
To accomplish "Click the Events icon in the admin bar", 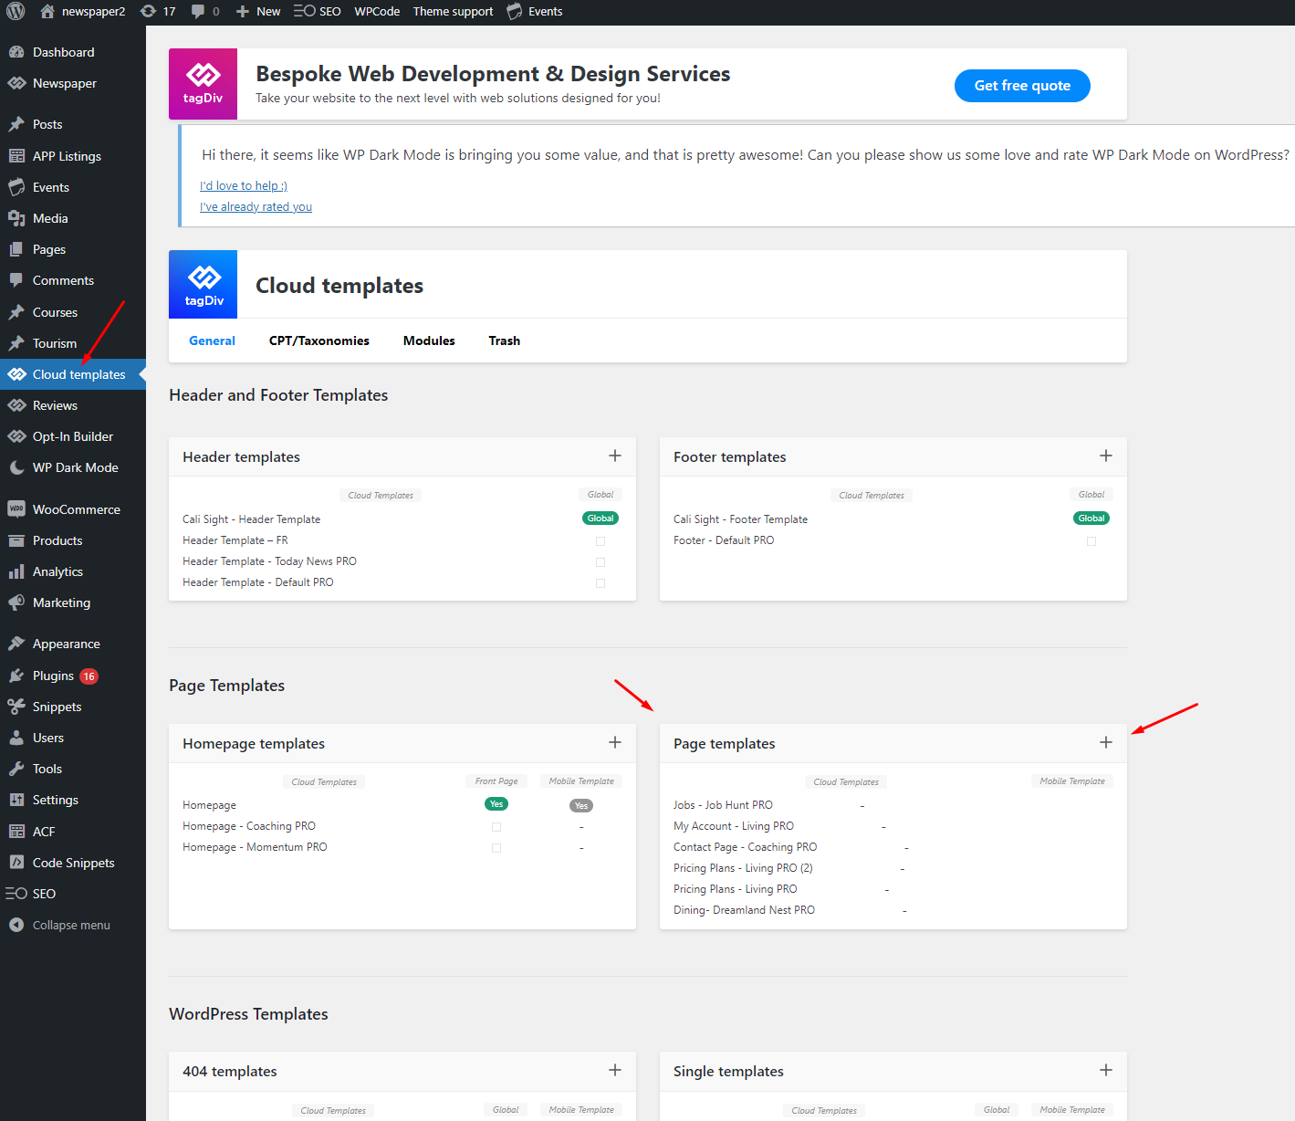I will [x=515, y=12].
